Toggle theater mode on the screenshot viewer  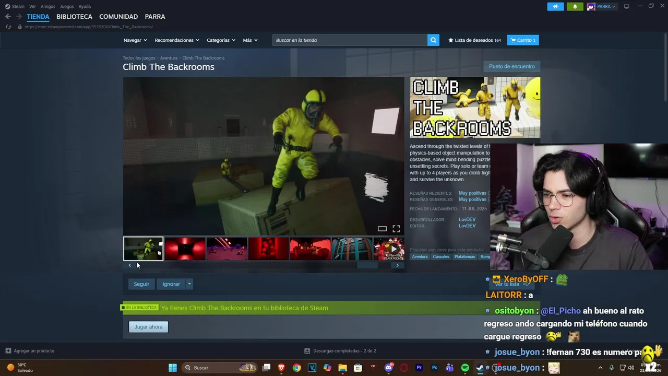[382, 229]
